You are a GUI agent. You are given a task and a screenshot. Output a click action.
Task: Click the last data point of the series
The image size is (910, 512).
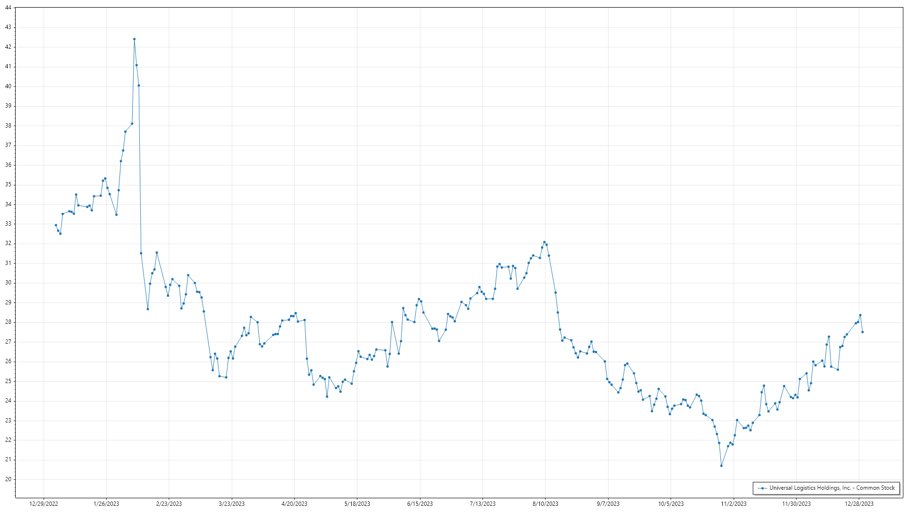[862, 332]
